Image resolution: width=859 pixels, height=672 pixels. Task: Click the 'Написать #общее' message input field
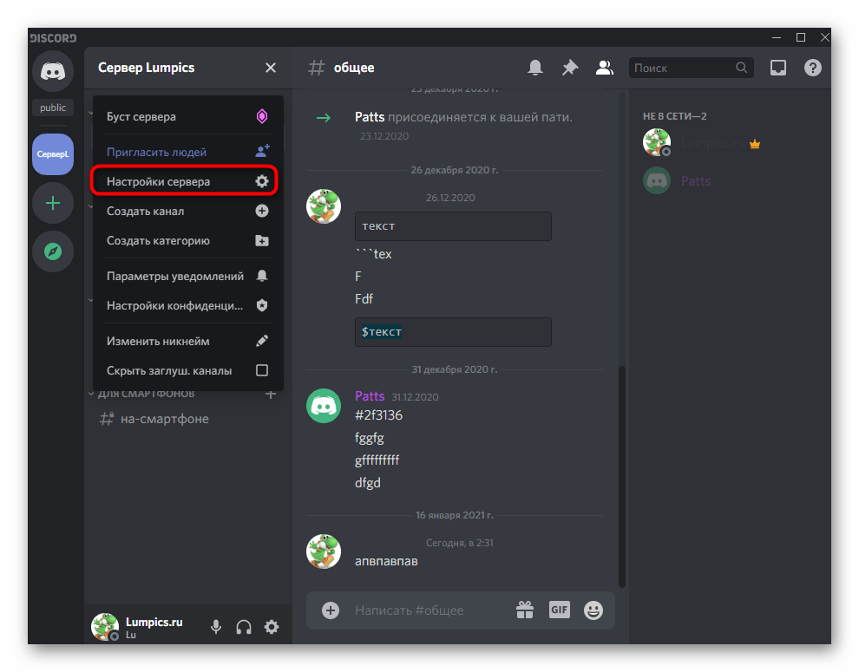[425, 610]
